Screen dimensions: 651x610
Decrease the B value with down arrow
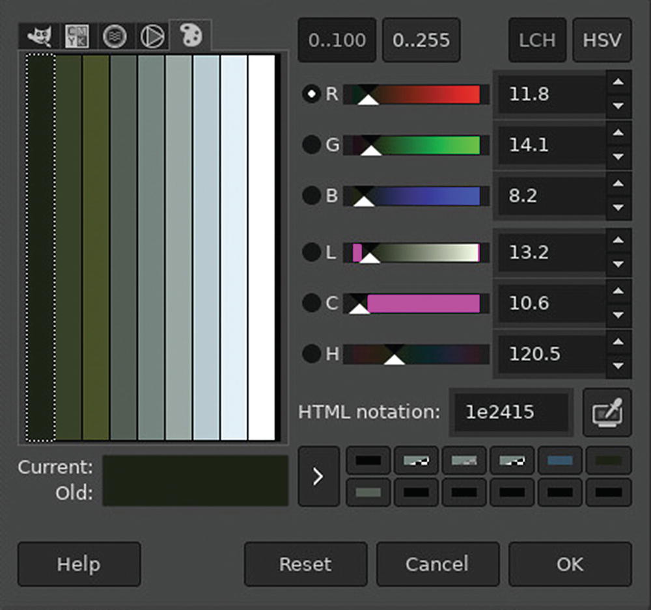point(618,208)
